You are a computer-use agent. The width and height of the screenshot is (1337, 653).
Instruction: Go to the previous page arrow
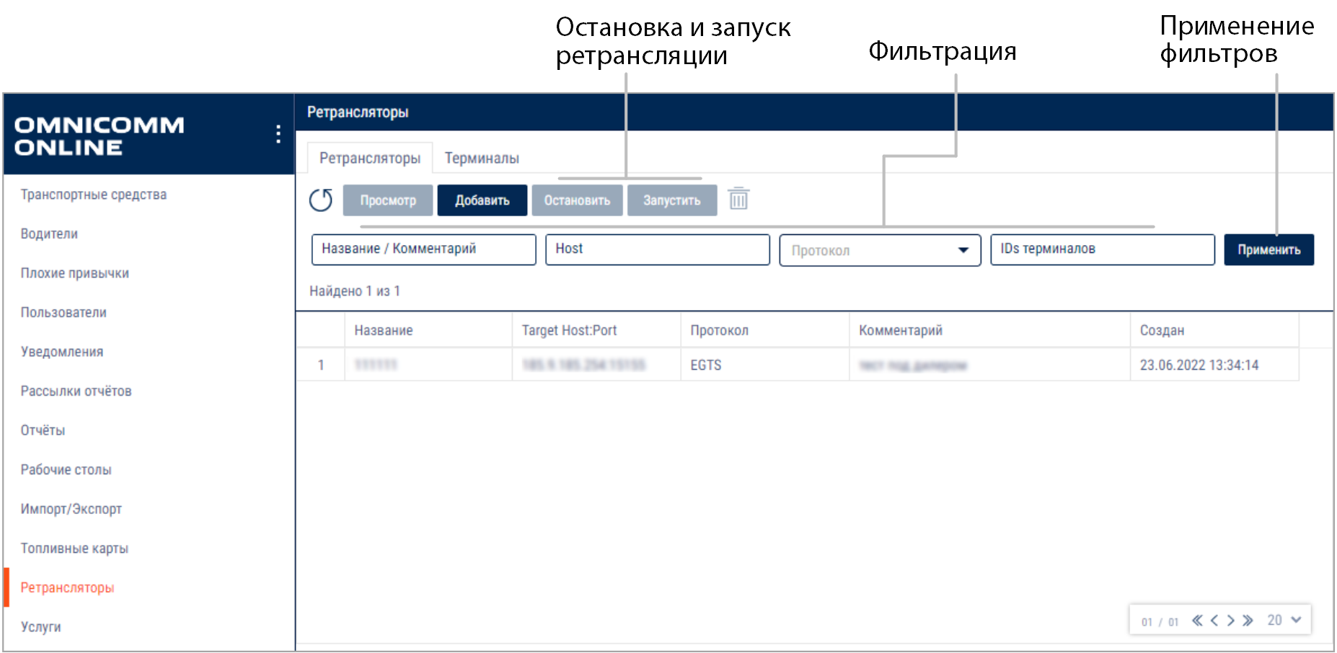coord(1214,621)
